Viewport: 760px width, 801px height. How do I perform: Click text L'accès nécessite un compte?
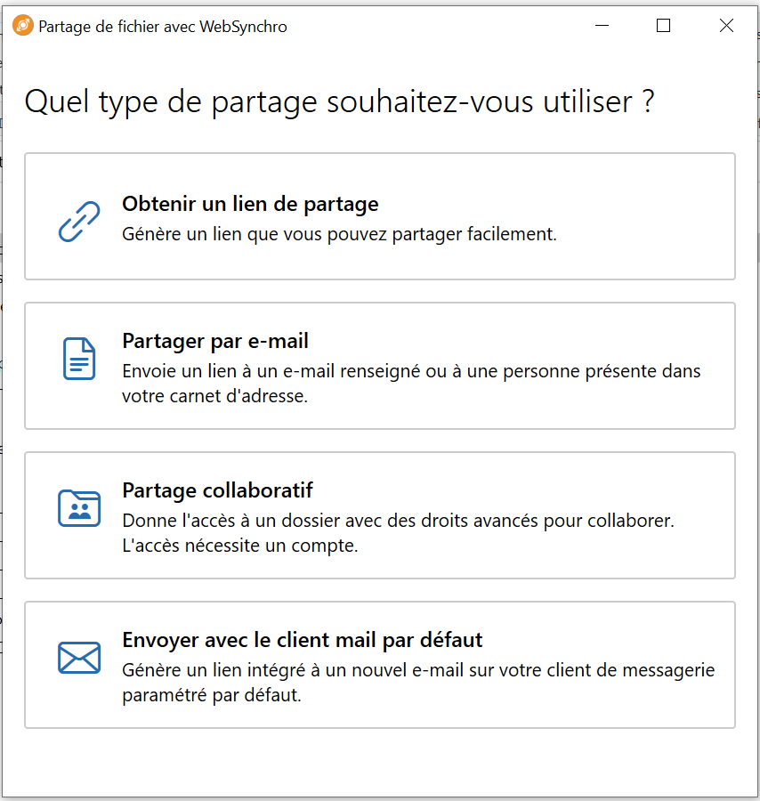click(x=240, y=546)
